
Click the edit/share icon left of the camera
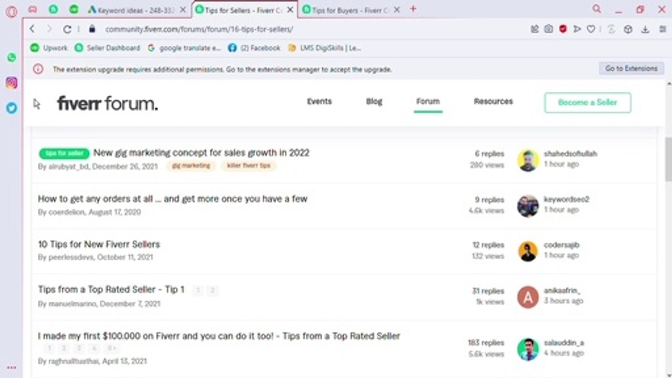[x=535, y=29]
